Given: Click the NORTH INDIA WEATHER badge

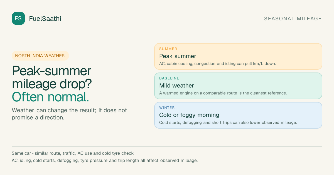Looking at the screenshot, I should point(40,56).
